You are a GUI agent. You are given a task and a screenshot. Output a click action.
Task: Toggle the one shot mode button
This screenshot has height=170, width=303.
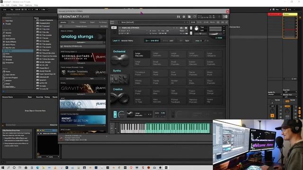pyautogui.click(x=152, y=41)
